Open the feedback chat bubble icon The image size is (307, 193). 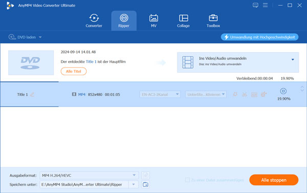(255, 5)
